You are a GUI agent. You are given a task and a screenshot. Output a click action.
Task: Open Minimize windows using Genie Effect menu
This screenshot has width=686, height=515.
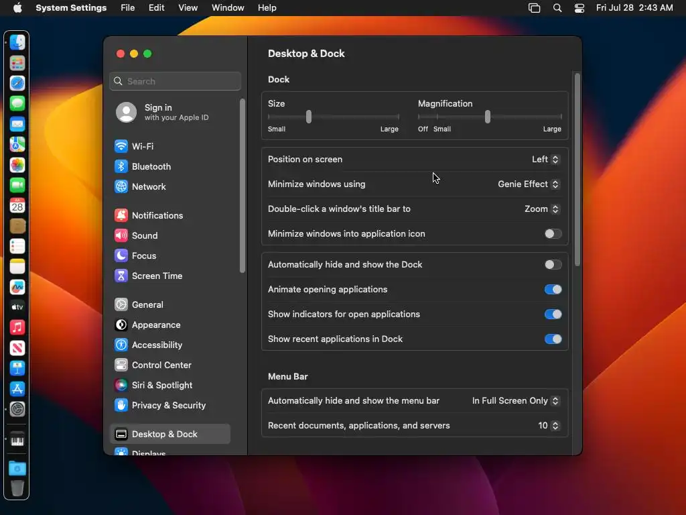529,184
